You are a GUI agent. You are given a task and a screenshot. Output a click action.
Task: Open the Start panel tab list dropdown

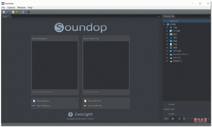click(x=159, y=16)
